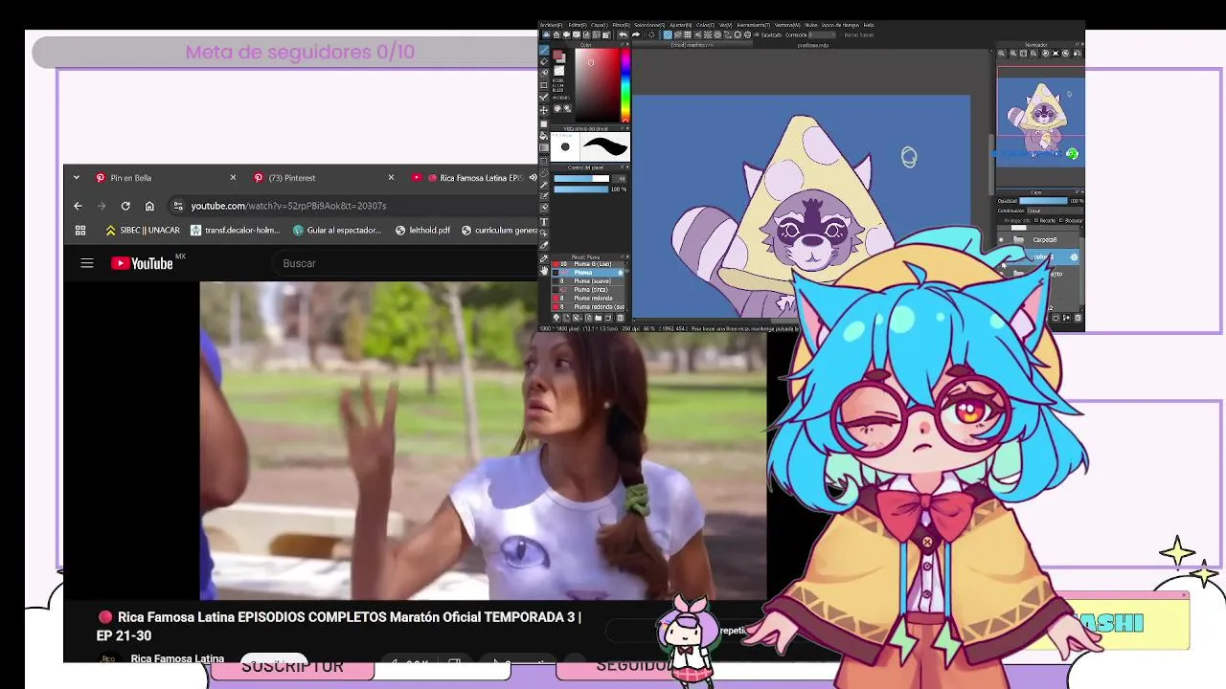Mute the Rica Famosa Latina tab audio

533,178
